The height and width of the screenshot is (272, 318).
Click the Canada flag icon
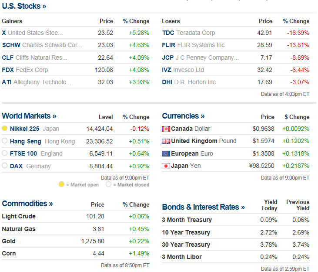pyautogui.click(x=166, y=129)
